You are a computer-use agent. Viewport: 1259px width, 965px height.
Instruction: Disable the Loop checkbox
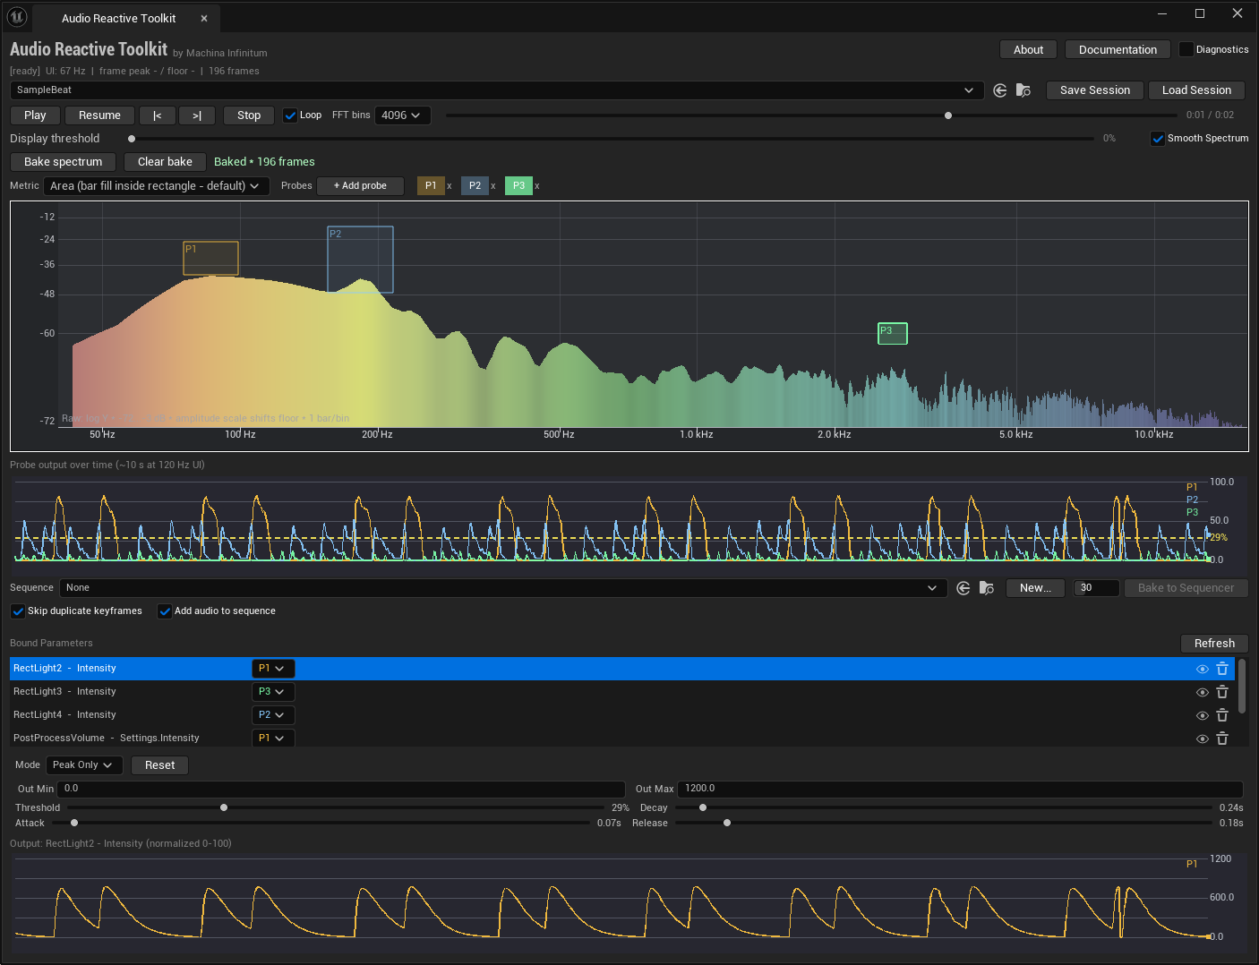290,115
